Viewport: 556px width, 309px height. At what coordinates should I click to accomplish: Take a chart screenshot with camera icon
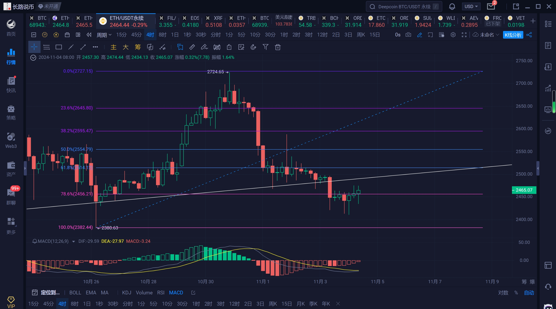pos(408,35)
